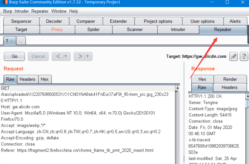Click request scrollbar up arrow
Screen dimensions: 249x164
178,88
